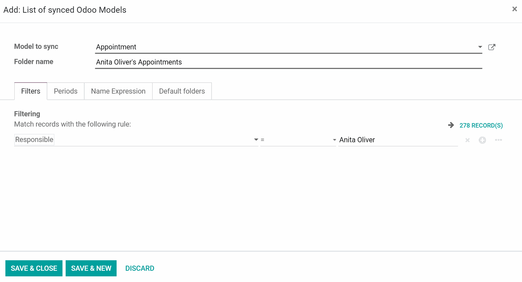This screenshot has width=522, height=282.
Task: Edit the Anita Oliver filter value
Action: point(398,140)
